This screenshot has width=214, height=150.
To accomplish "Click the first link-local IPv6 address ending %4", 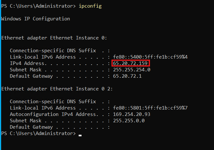I will (150, 57).
